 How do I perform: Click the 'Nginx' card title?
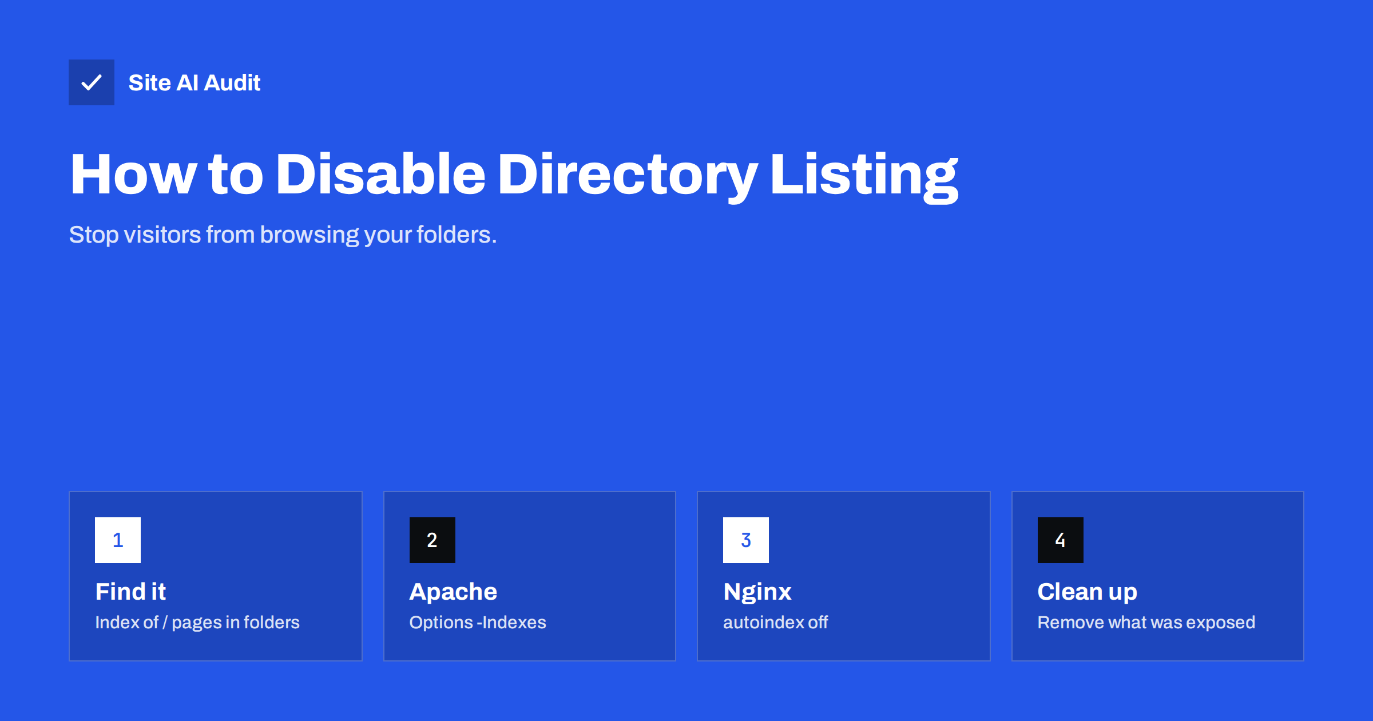[757, 592]
